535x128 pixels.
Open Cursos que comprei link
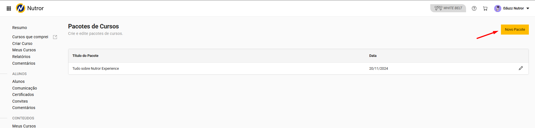click(x=30, y=37)
